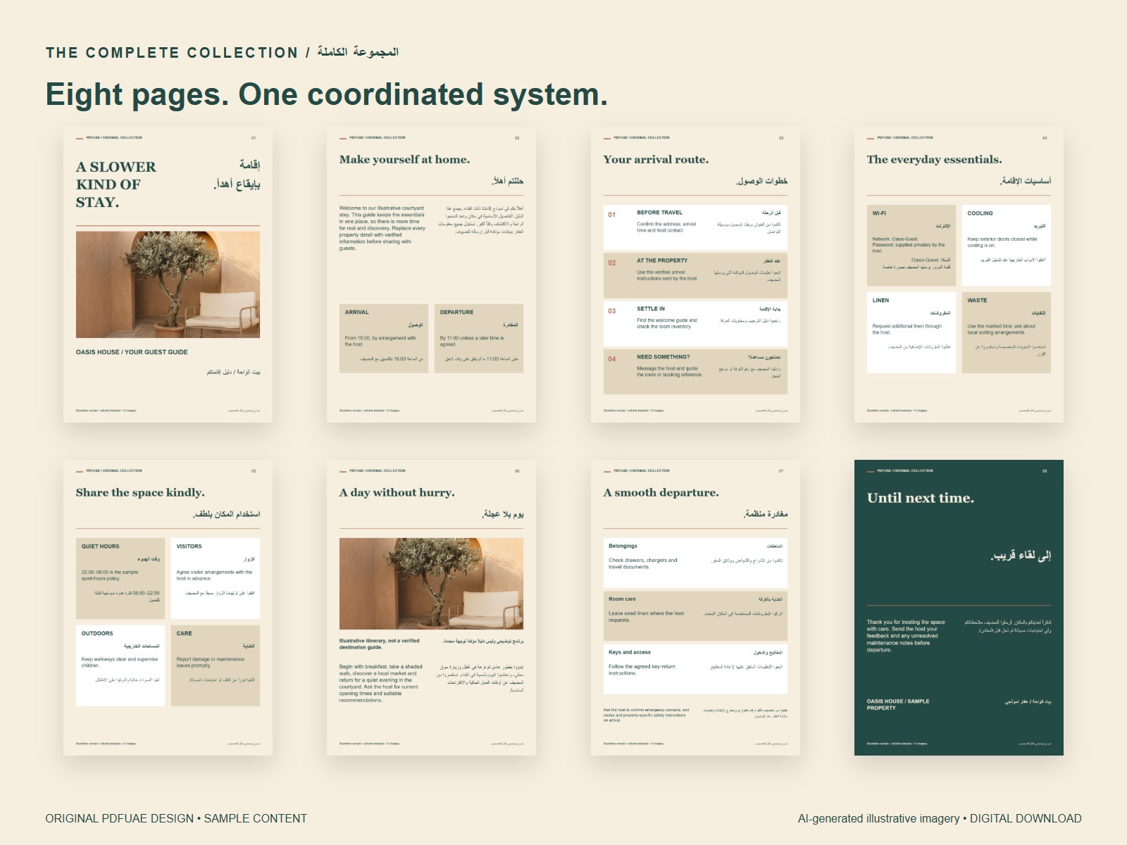Select the OUTDOORS card
This screenshot has width=1127, height=845.
[x=120, y=665]
